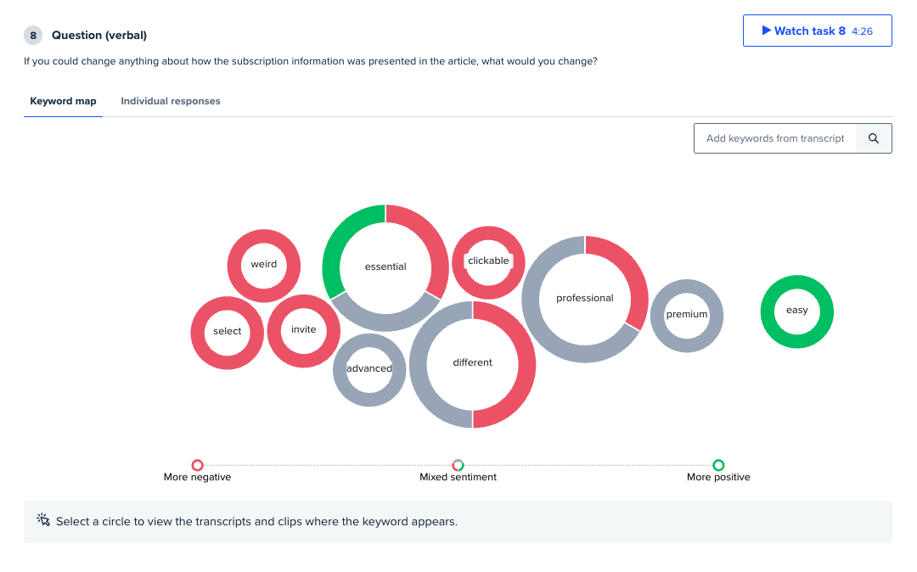Focus the Add keywords from transcript field
Viewport: 917px width, 572px height.
775,138
